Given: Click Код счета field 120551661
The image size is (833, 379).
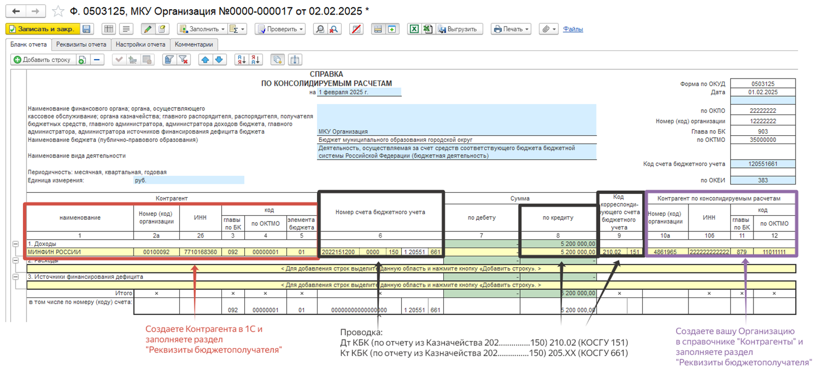Looking at the screenshot, I should 763,164.
